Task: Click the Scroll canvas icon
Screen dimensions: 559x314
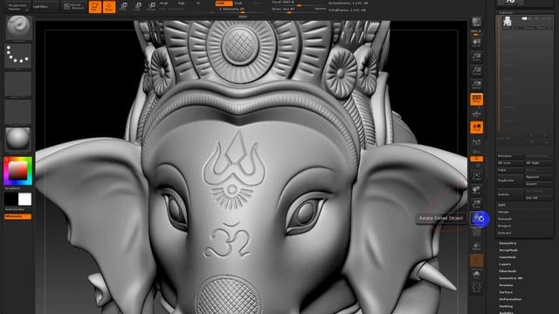Action: click(476, 43)
